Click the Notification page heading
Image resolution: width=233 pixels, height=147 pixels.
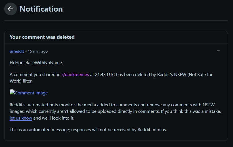pyautogui.click(x=41, y=9)
